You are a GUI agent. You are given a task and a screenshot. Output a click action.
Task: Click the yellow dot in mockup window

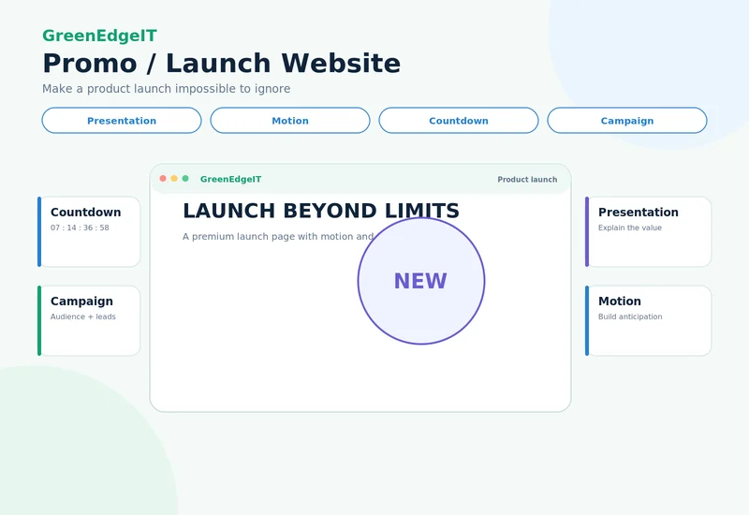[174, 178]
